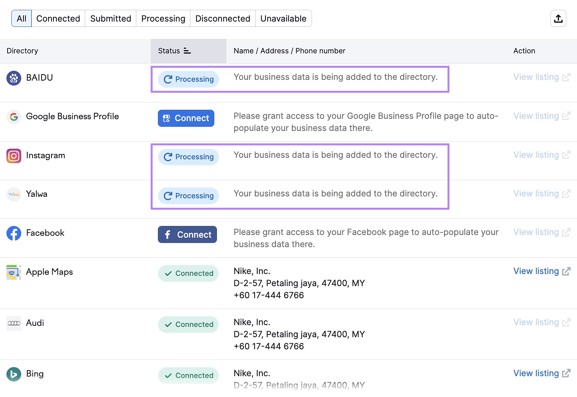This screenshot has width=577, height=397.
Task: Click Connect for Facebook
Action: [x=187, y=234]
